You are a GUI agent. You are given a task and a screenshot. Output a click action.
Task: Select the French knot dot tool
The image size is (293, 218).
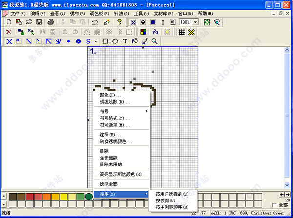click(68, 41)
